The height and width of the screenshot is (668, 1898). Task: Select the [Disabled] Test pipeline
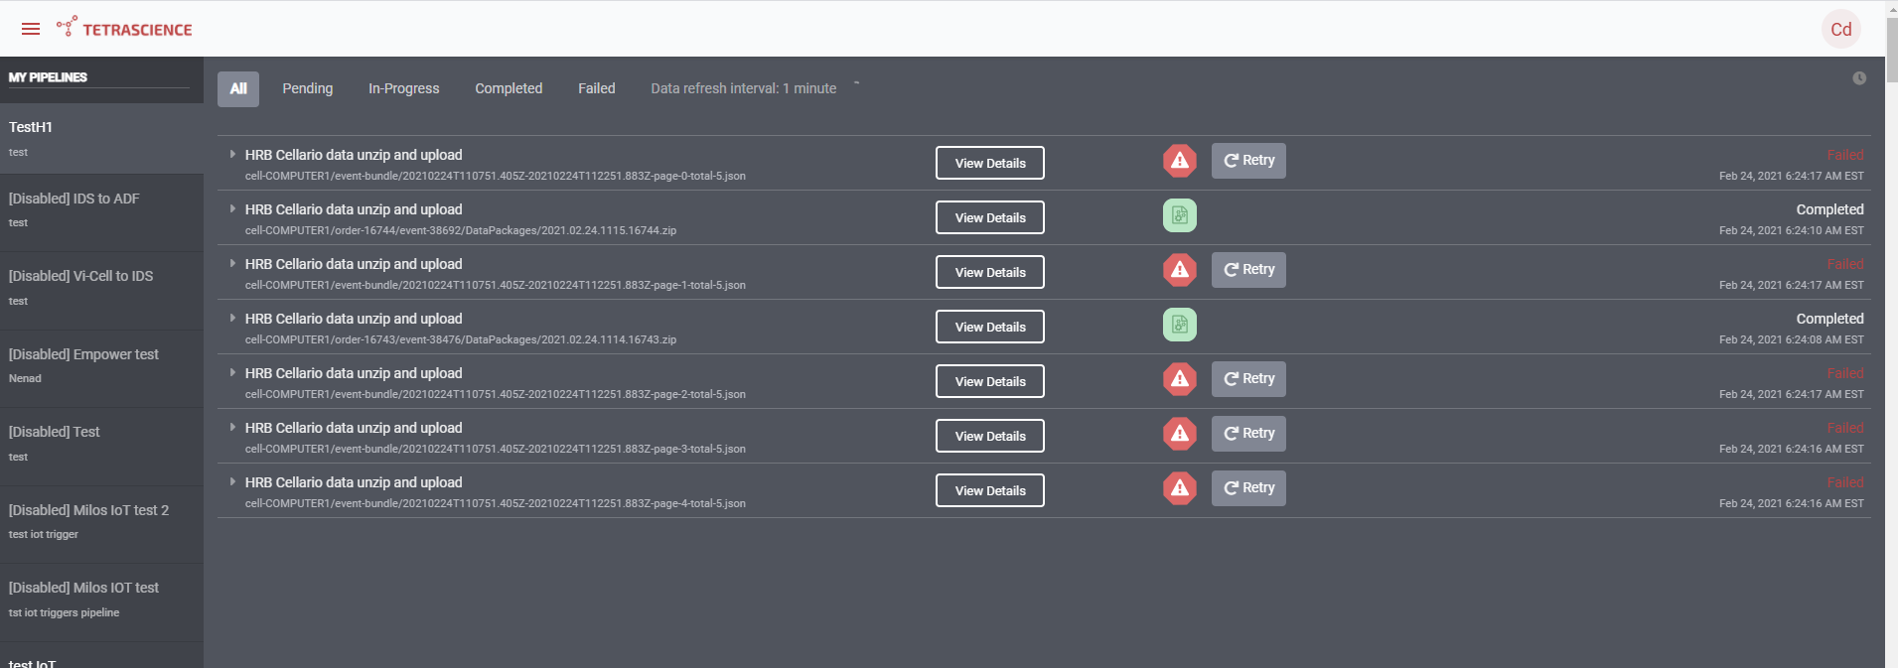(101, 447)
